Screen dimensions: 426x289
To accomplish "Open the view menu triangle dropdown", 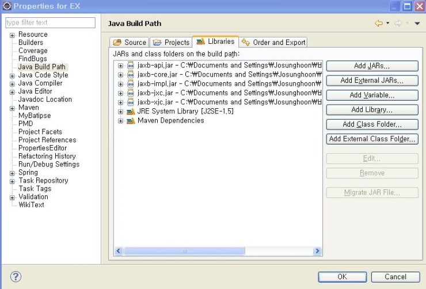I will [x=417, y=24].
